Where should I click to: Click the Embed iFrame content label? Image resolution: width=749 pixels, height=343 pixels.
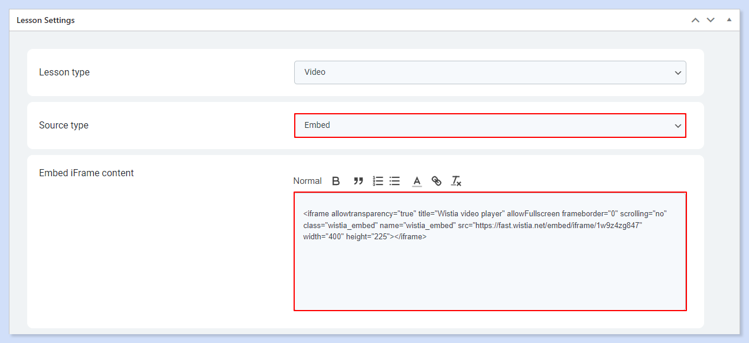tap(86, 173)
